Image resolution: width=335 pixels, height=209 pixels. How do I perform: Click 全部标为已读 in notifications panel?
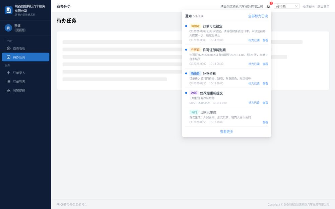pyautogui.click(x=258, y=16)
